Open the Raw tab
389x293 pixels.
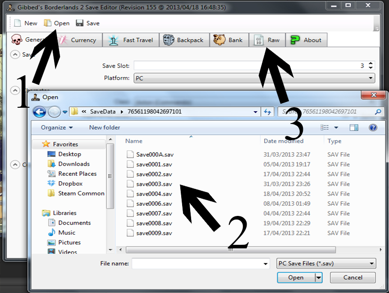coord(267,40)
